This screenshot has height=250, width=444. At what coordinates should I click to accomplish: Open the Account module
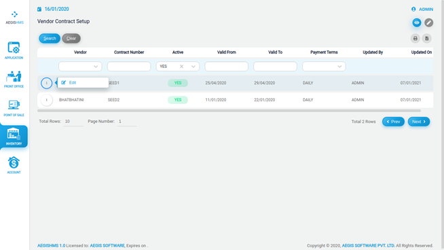(x=14, y=165)
